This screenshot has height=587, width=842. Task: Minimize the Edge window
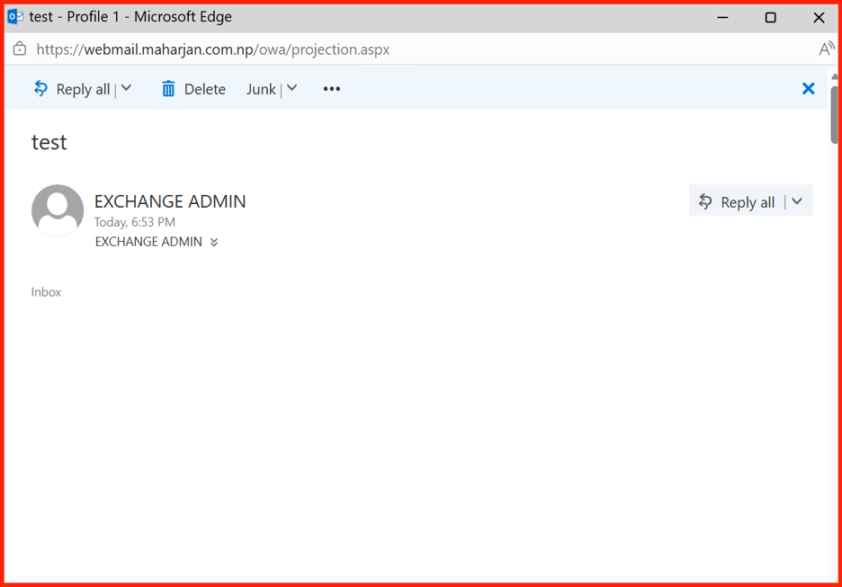coord(722,17)
